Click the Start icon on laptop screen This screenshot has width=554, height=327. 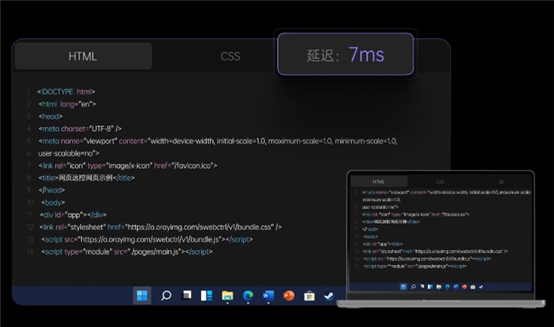403,287
